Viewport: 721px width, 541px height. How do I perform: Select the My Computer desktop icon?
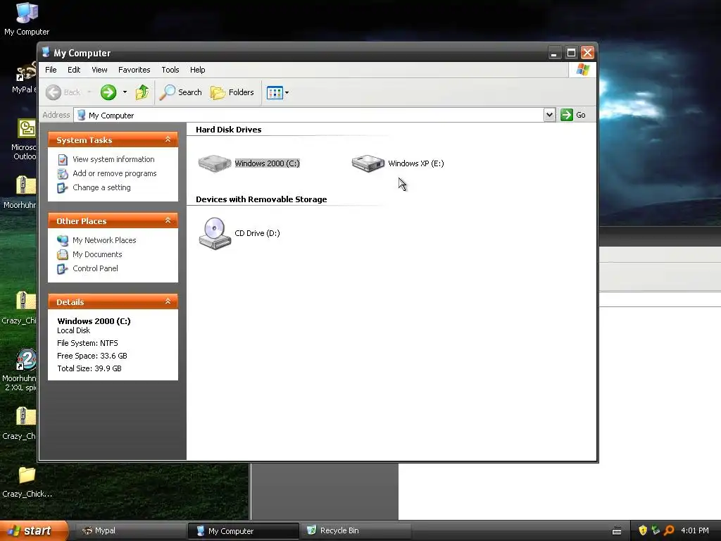pos(27,18)
